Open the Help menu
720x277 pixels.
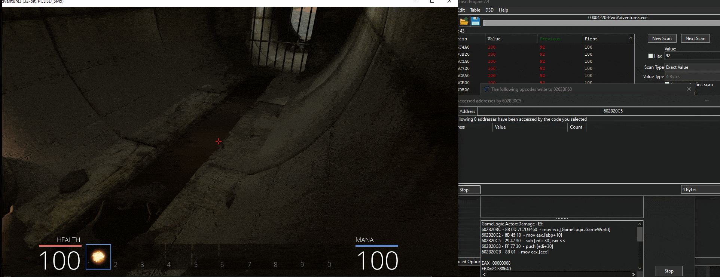coord(503,10)
